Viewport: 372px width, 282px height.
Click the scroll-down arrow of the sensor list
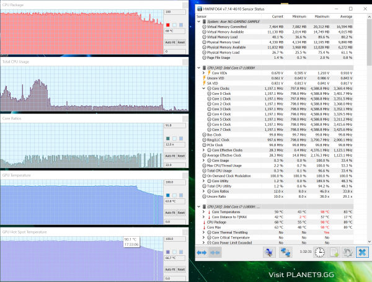(x=369, y=242)
